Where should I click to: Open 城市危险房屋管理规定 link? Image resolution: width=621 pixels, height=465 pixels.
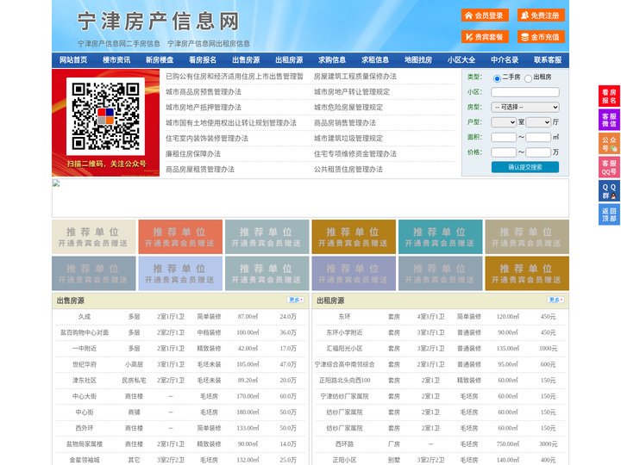pos(348,107)
